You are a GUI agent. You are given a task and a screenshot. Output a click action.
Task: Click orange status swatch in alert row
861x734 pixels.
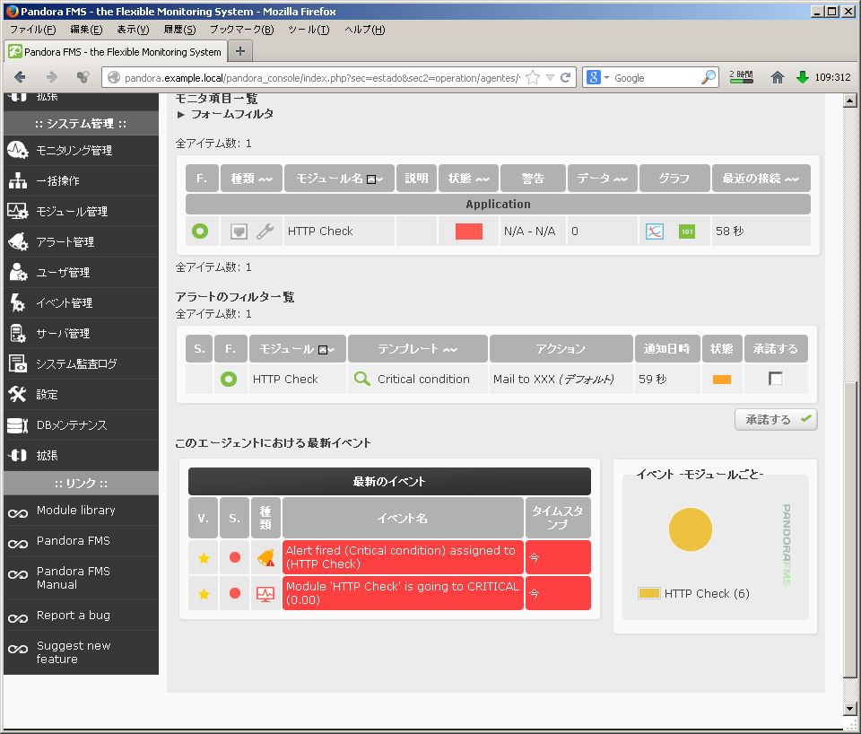(721, 379)
